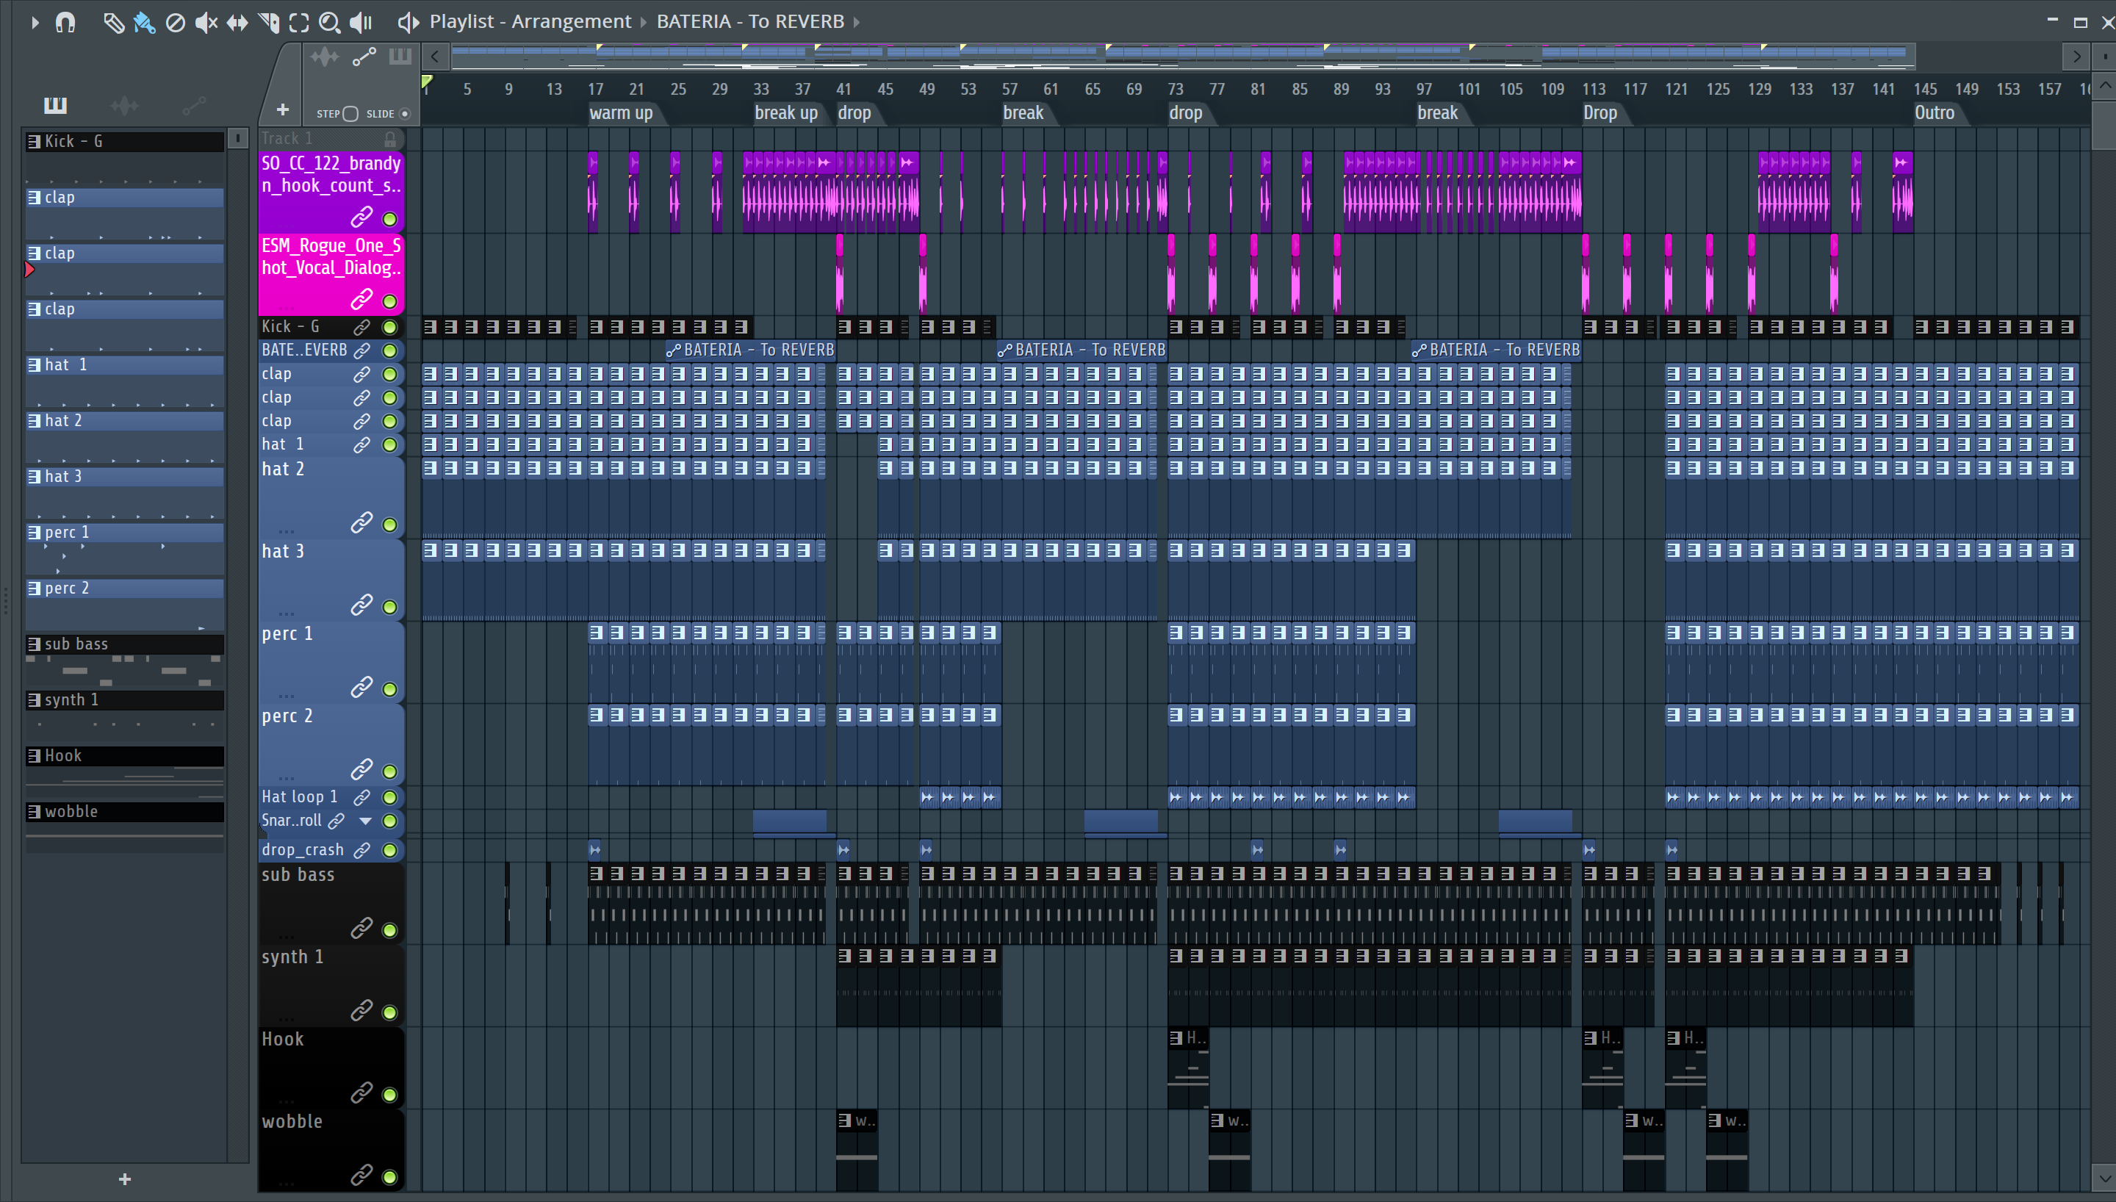Select the pencil Draw tool
The width and height of the screenshot is (2116, 1202).
(x=114, y=22)
